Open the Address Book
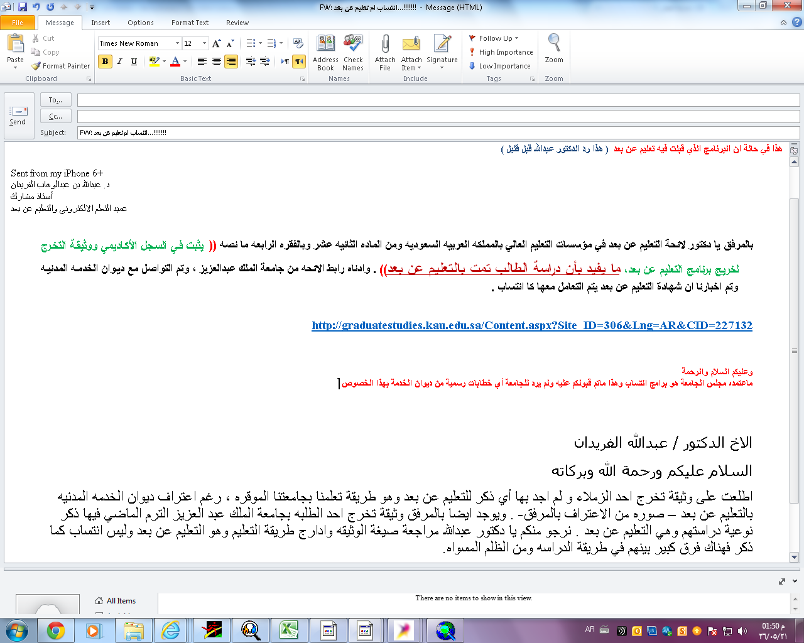The height and width of the screenshot is (643, 804). pyautogui.click(x=325, y=53)
